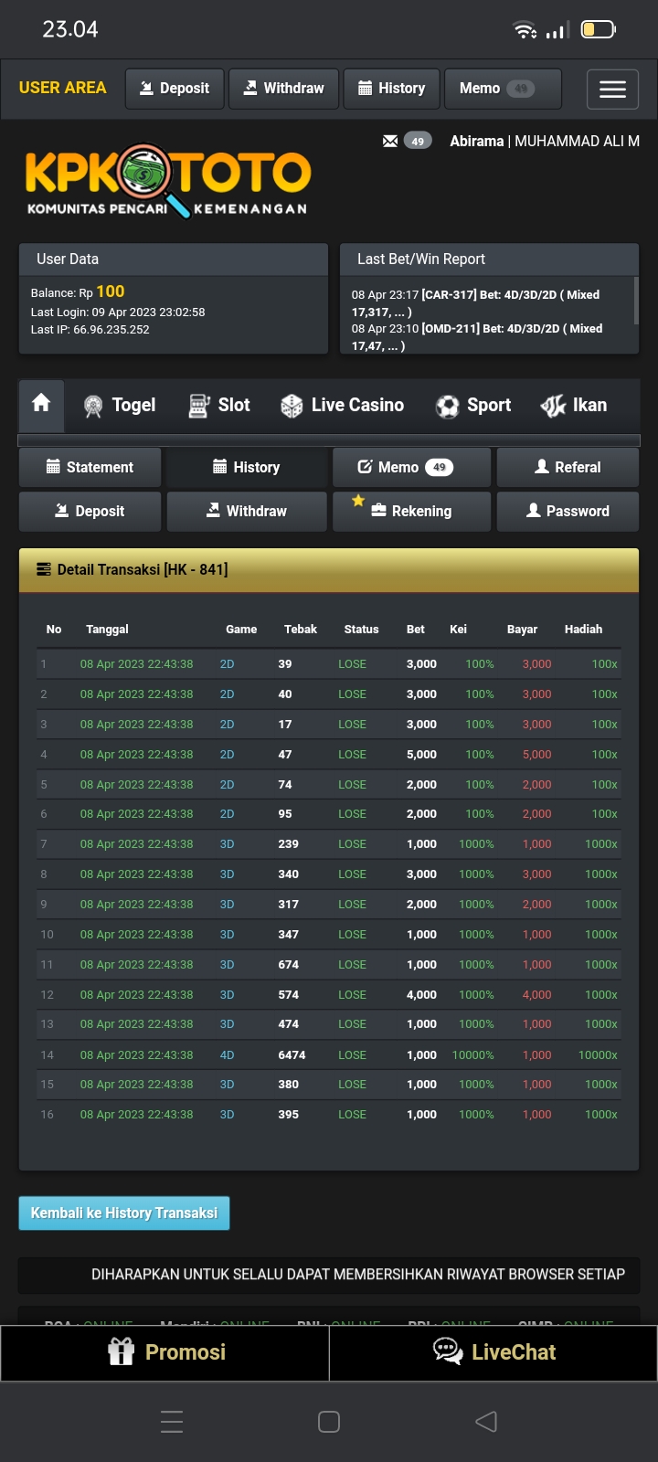Screen dimensions: 658x1462
Task: Open the Ikan fish games tab
Action: coord(574,405)
